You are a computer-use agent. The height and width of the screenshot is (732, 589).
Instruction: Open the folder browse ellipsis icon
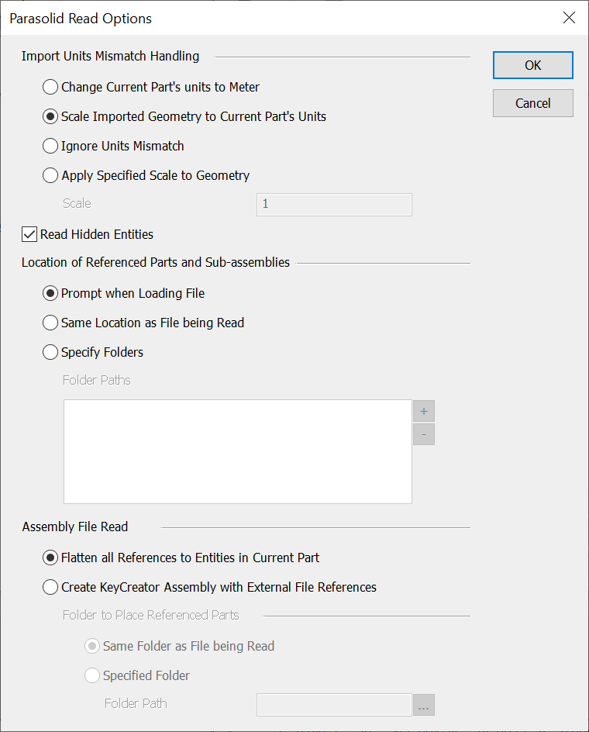[423, 705]
